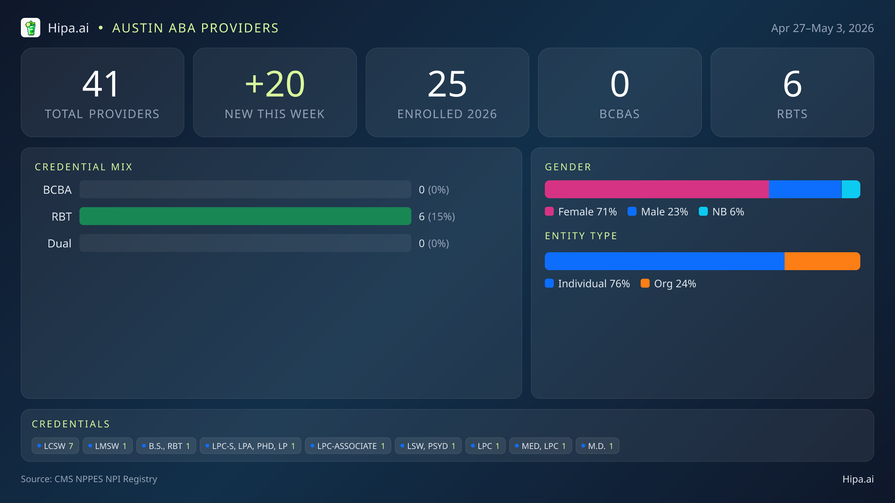
Task: Click the Male 23% legend label
Action: 665,212
